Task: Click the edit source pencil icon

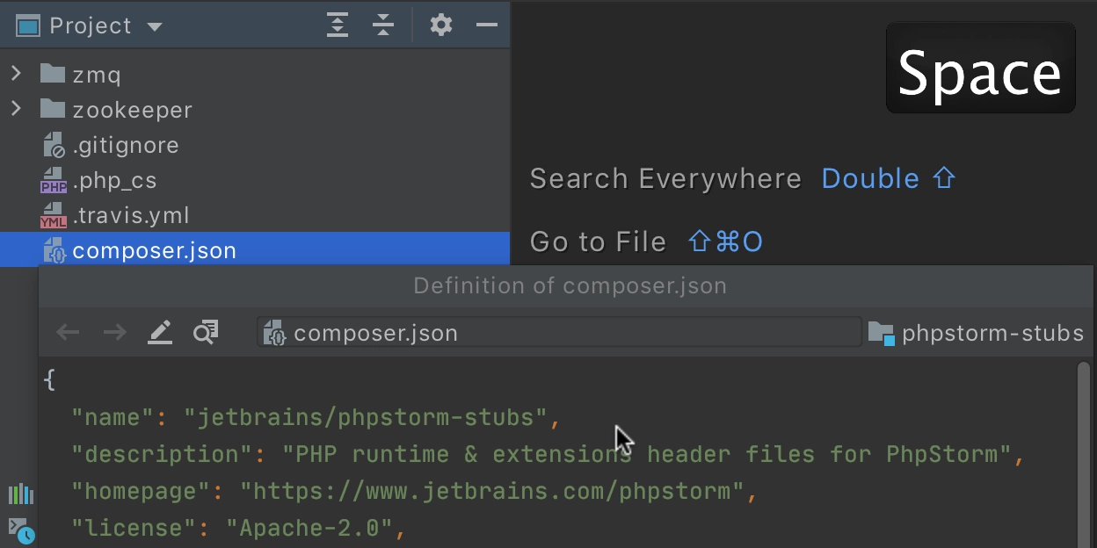Action: 160,332
